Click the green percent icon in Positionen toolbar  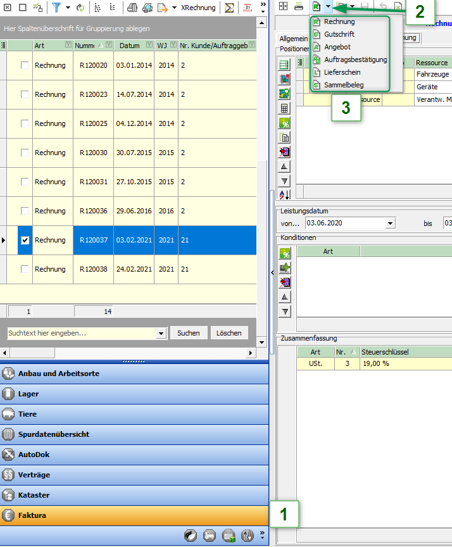(284, 123)
